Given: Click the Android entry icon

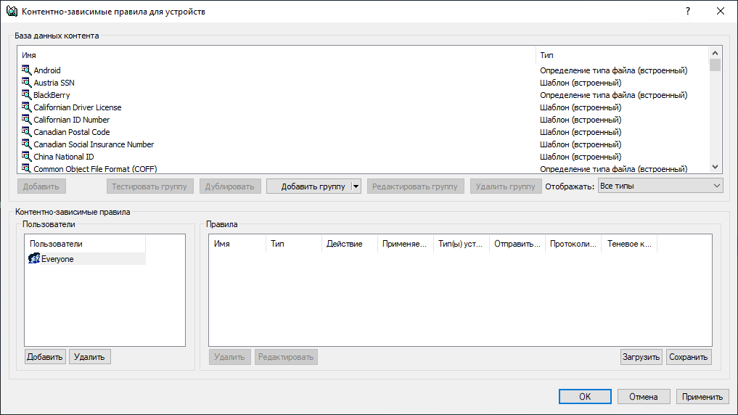Looking at the screenshot, I should coord(26,70).
